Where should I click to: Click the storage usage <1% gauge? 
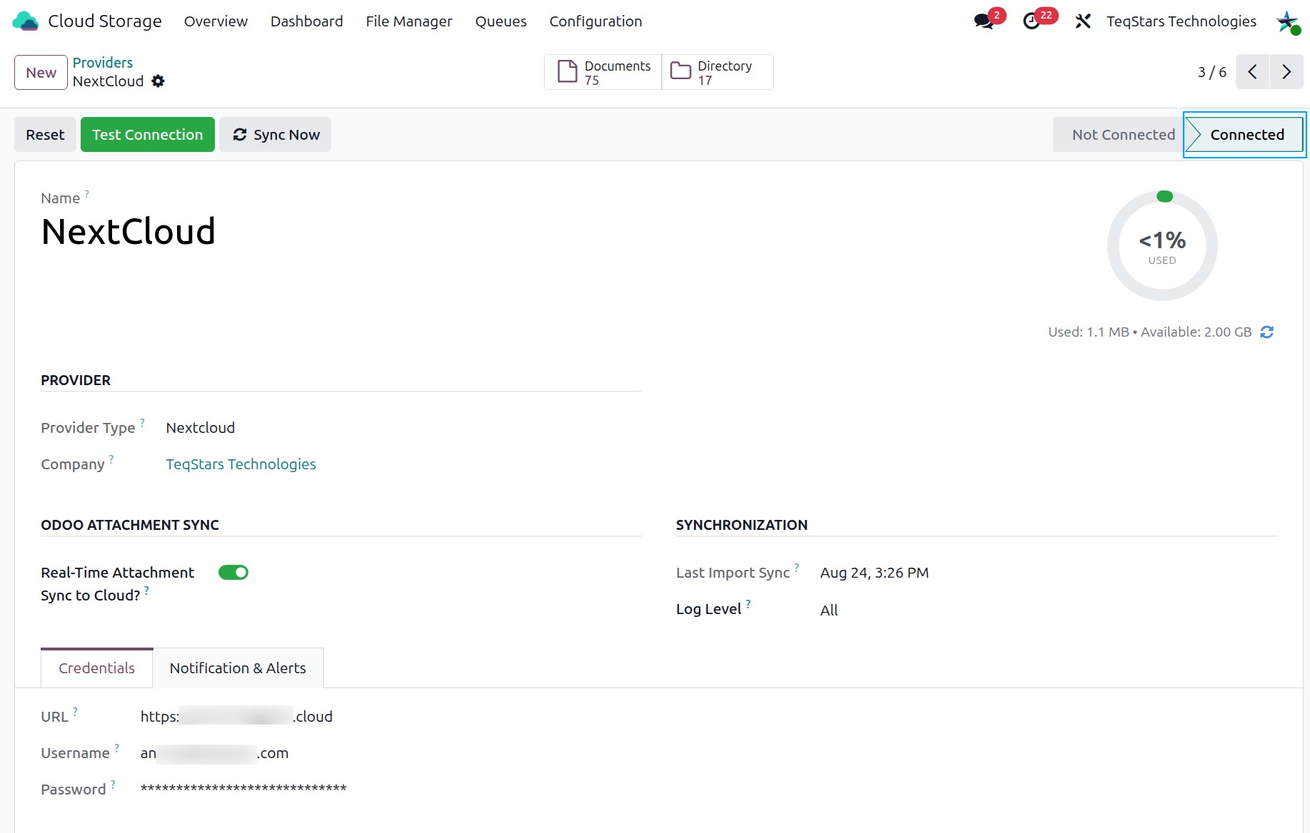click(1162, 246)
